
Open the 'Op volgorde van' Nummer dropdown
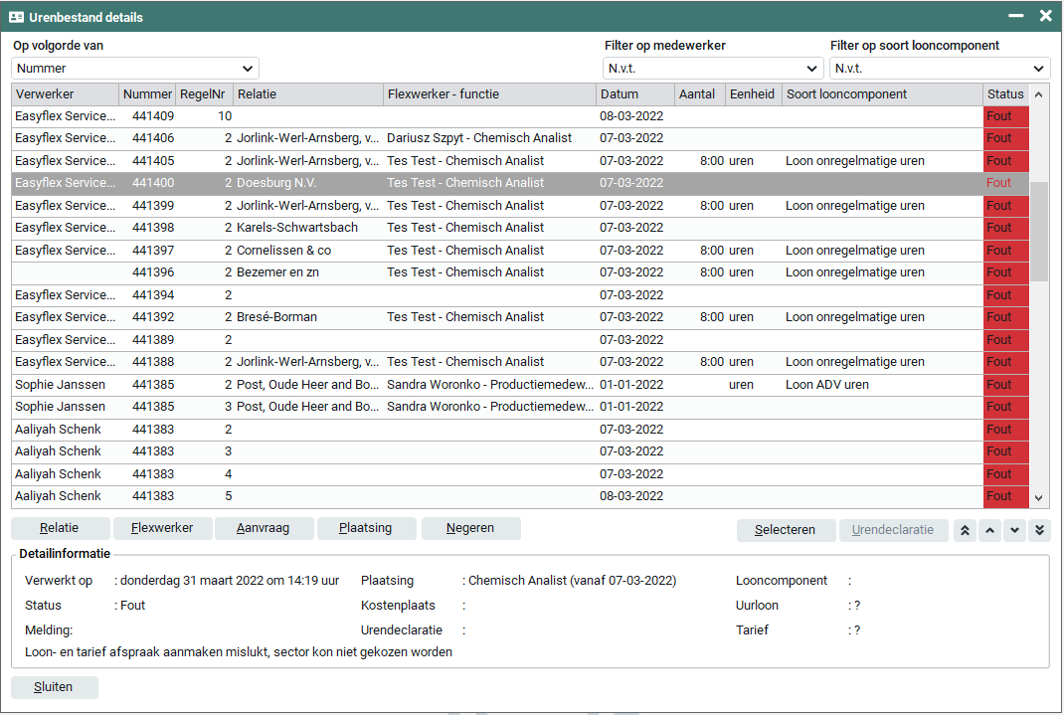[x=135, y=69]
